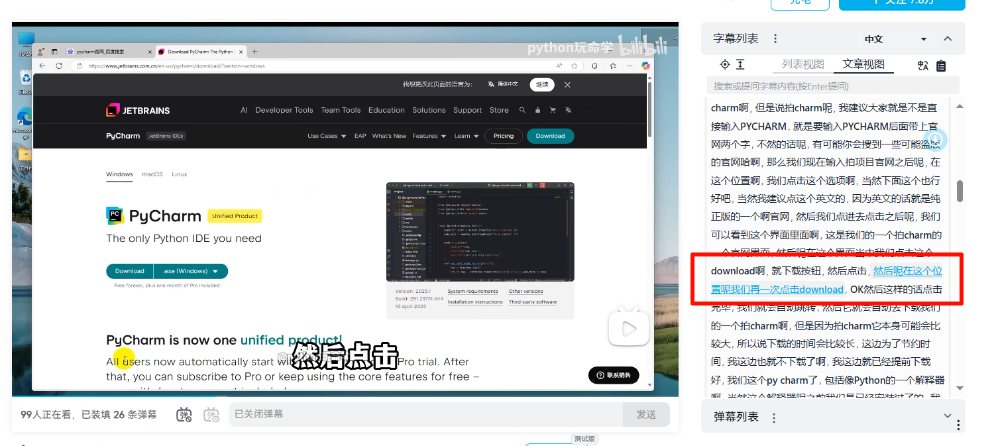Click the bilibili play button overlay on video
The height and width of the screenshot is (446, 996).
(x=628, y=327)
